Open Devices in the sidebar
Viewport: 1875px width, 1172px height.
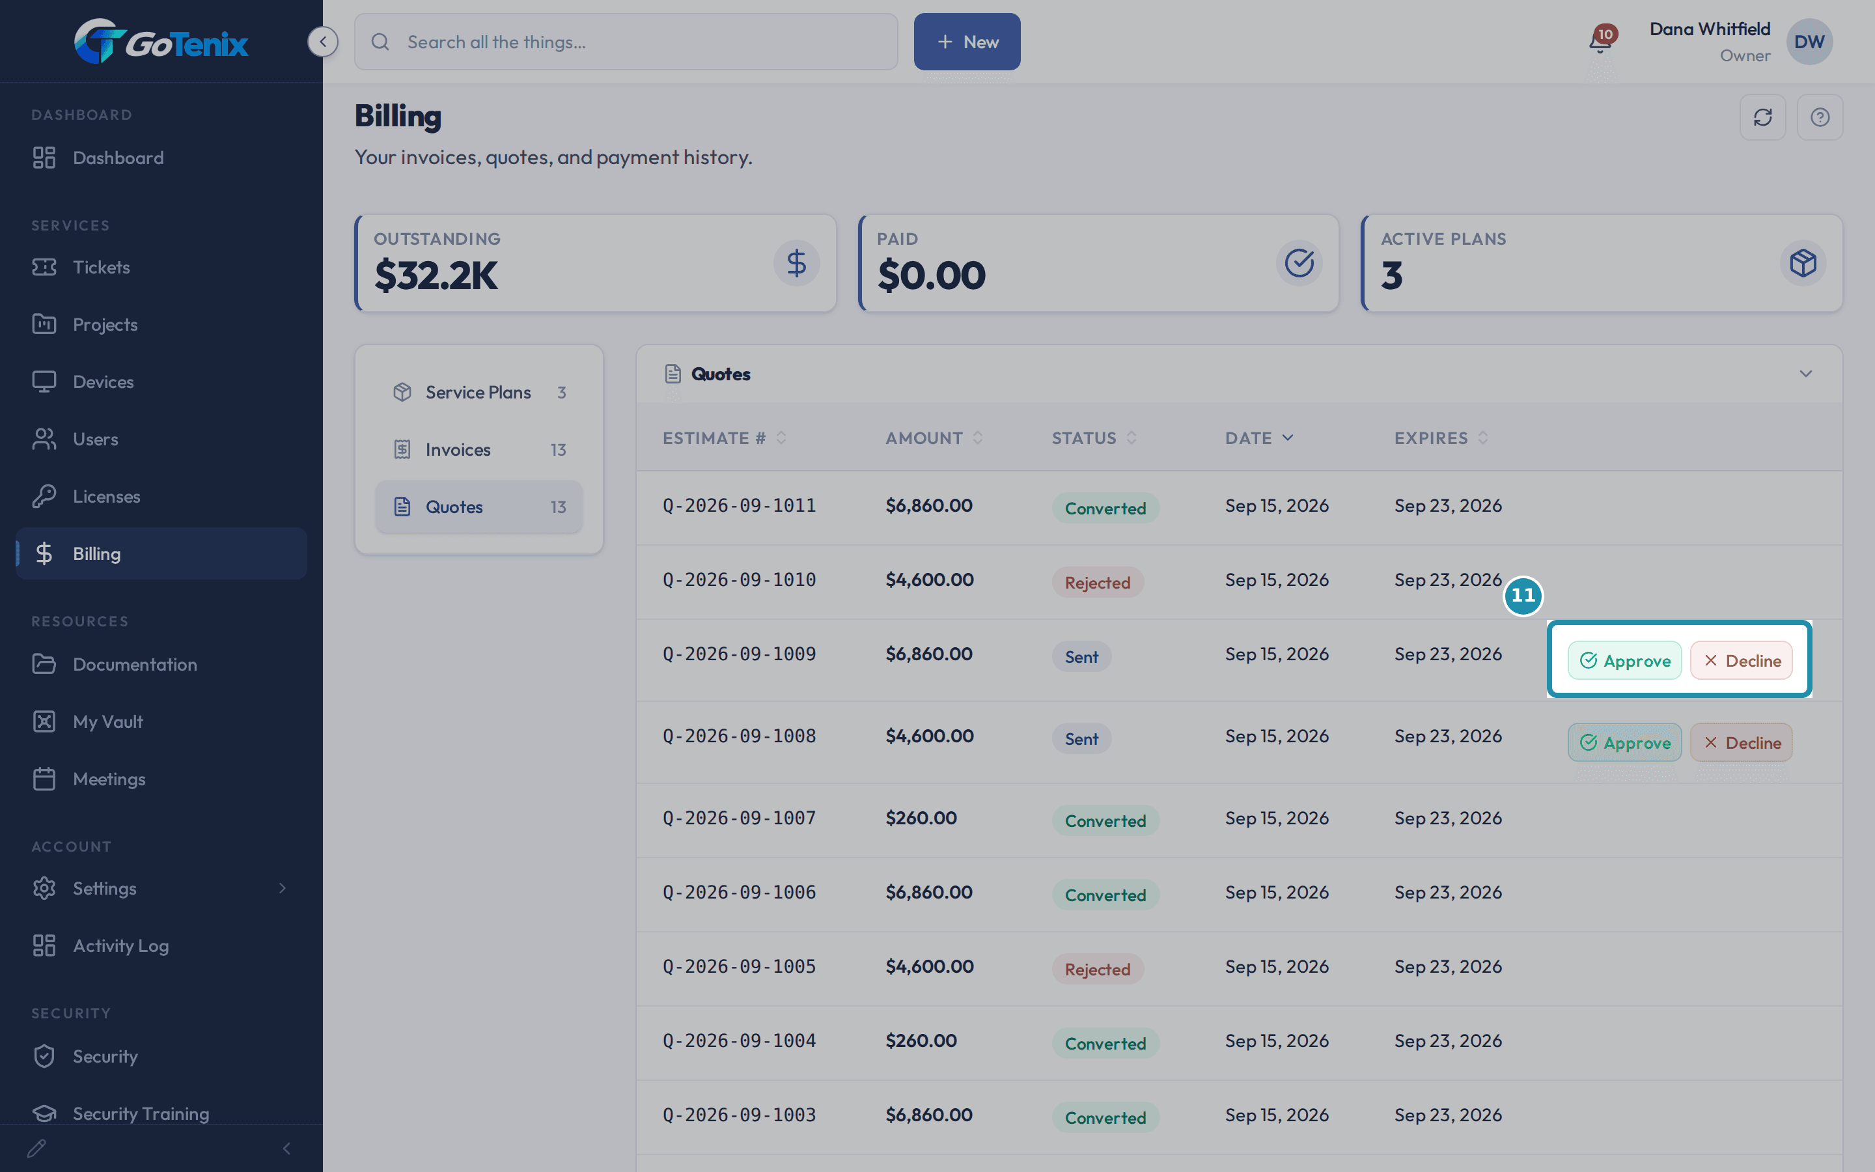tap(161, 382)
